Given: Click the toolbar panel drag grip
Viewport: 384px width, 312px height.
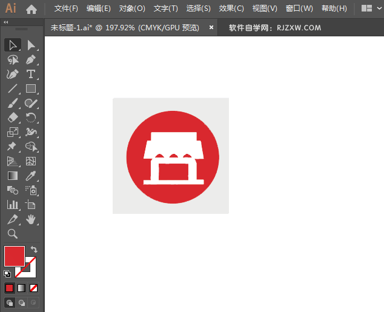Looking at the screenshot, I should pyautogui.click(x=22, y=29).
